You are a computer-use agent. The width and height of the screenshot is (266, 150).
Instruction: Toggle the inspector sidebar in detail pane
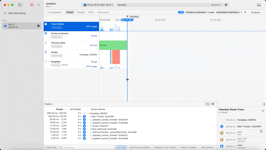(264, 104)
